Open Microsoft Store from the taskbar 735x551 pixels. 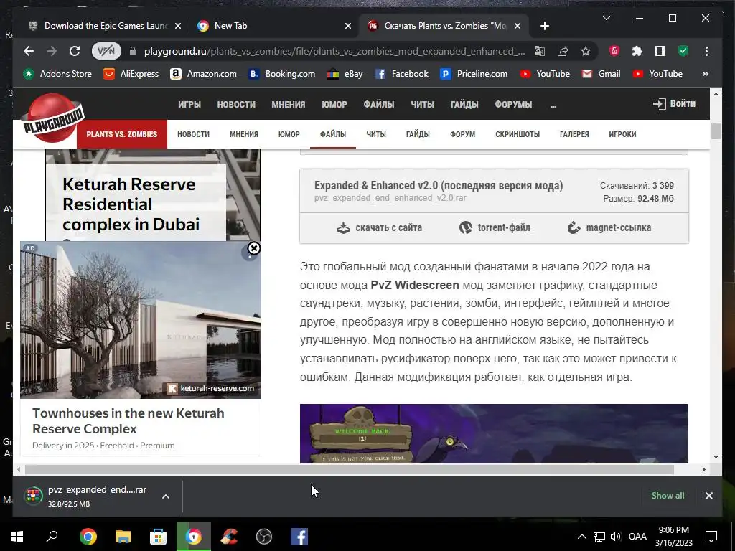(158, 537)
